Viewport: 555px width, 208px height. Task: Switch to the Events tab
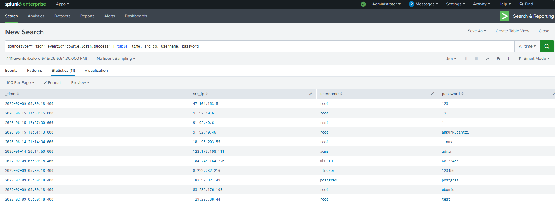click(11, 71)
